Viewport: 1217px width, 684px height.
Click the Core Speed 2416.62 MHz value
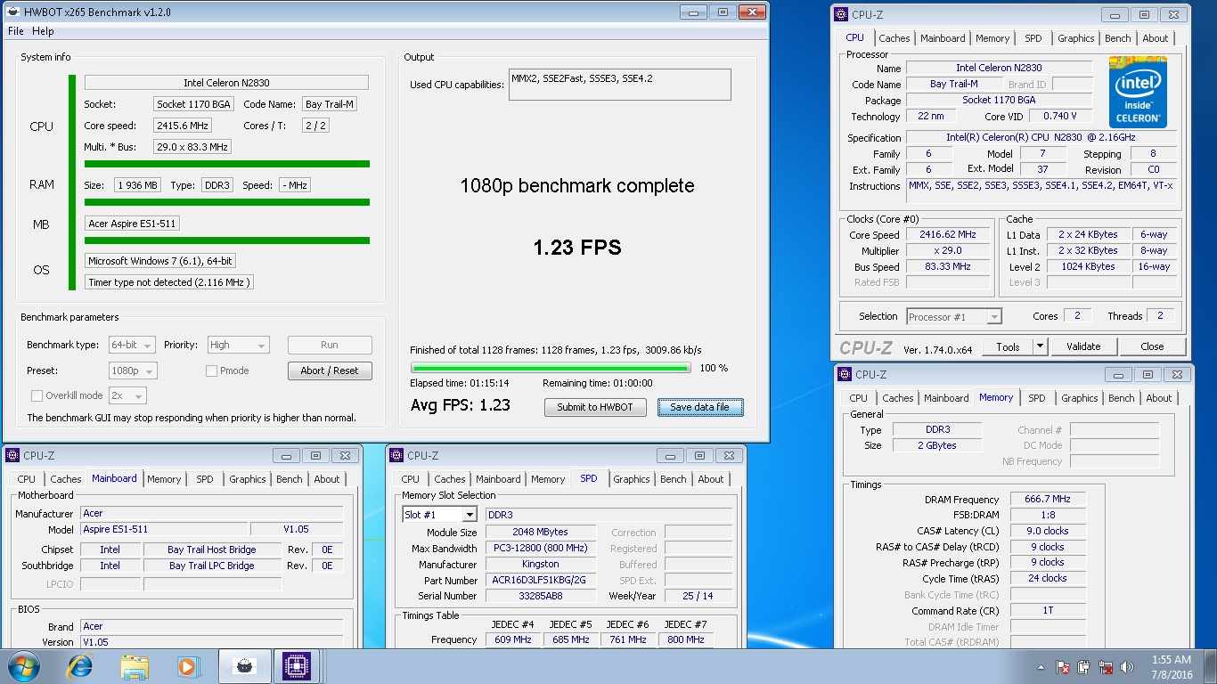[948, 235]
